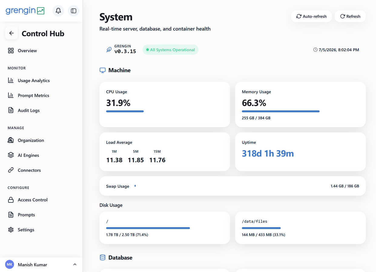Toggle the sidebar panel icon

74,11
